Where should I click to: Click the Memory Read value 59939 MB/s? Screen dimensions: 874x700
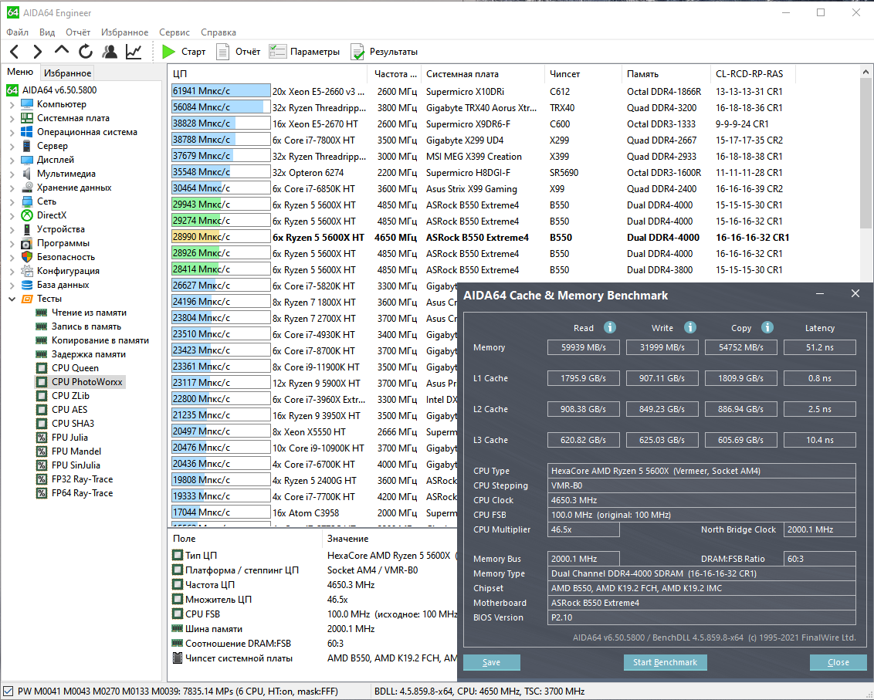(x=584, y=347)
